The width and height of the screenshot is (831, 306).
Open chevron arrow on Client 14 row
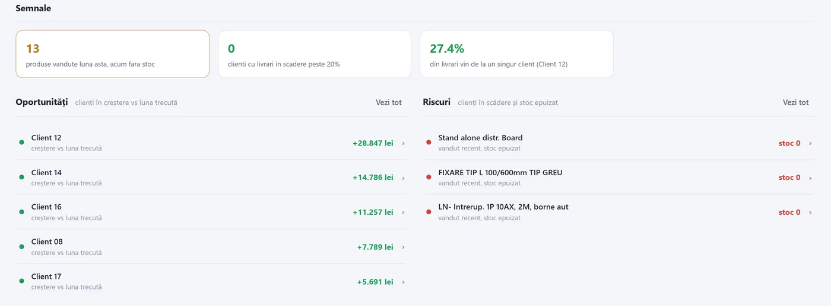pos(404,178)
